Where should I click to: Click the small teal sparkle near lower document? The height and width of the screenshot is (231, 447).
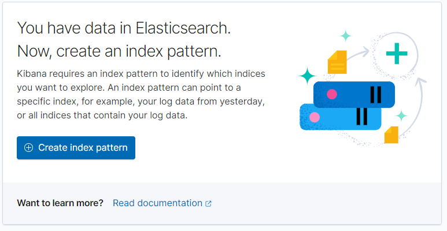(401, 115)
